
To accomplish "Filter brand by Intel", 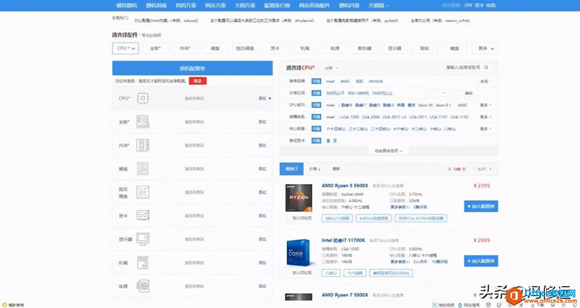I will 330,81.
